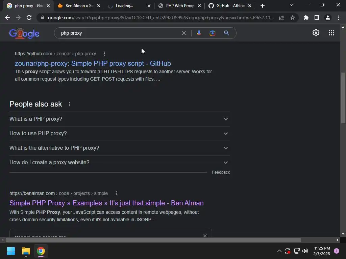
Task: Start a voice search with the microphone
Action: [x=199, y=33]
